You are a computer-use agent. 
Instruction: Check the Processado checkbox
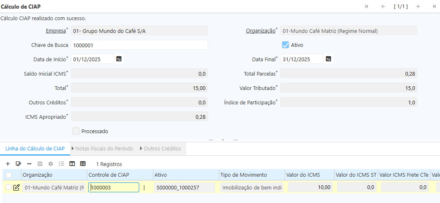click(76, 131)
